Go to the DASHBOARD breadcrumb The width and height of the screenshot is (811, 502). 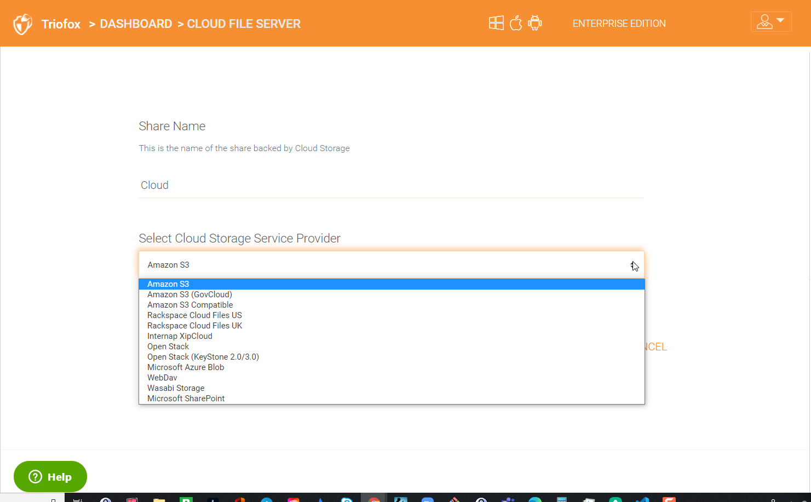point(136,24)
